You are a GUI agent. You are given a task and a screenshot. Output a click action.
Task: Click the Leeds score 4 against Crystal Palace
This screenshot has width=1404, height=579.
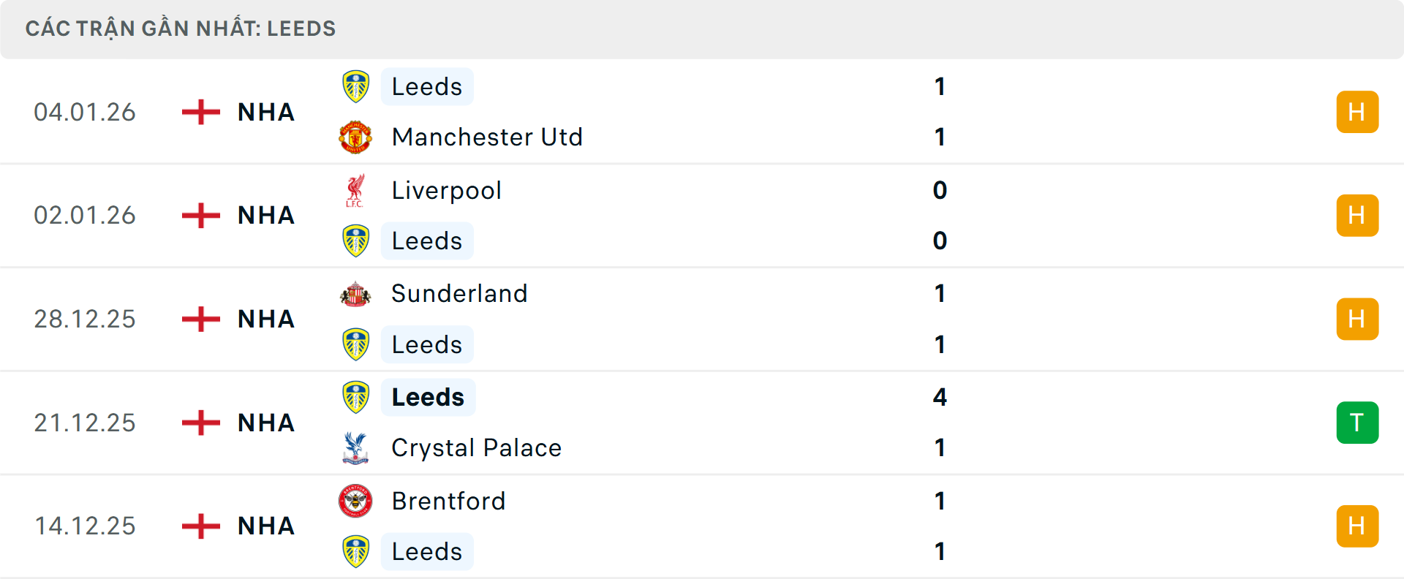940,398
